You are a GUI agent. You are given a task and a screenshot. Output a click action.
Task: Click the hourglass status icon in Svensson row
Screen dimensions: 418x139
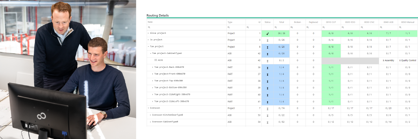(268, 108)
